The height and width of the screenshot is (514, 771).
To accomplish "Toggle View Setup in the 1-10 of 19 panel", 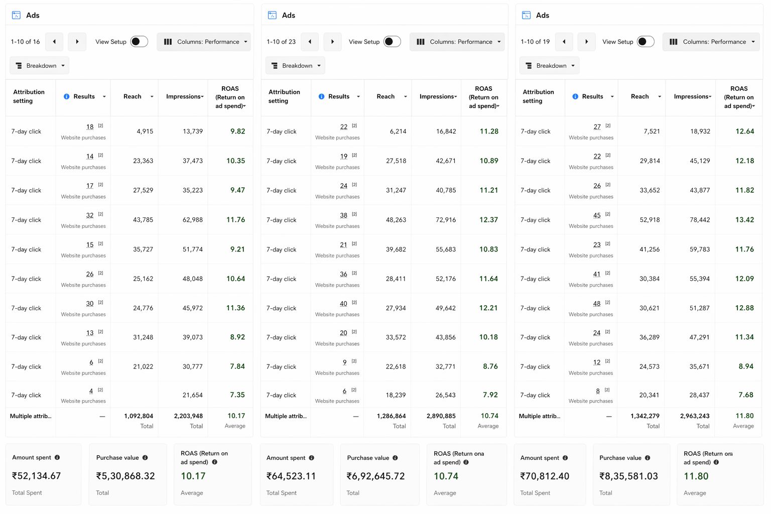I will (x=646, y=42).
